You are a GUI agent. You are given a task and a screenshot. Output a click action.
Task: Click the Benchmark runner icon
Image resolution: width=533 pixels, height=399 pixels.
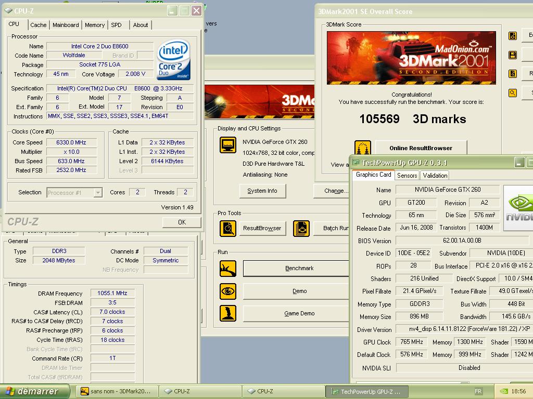(228, 269)
